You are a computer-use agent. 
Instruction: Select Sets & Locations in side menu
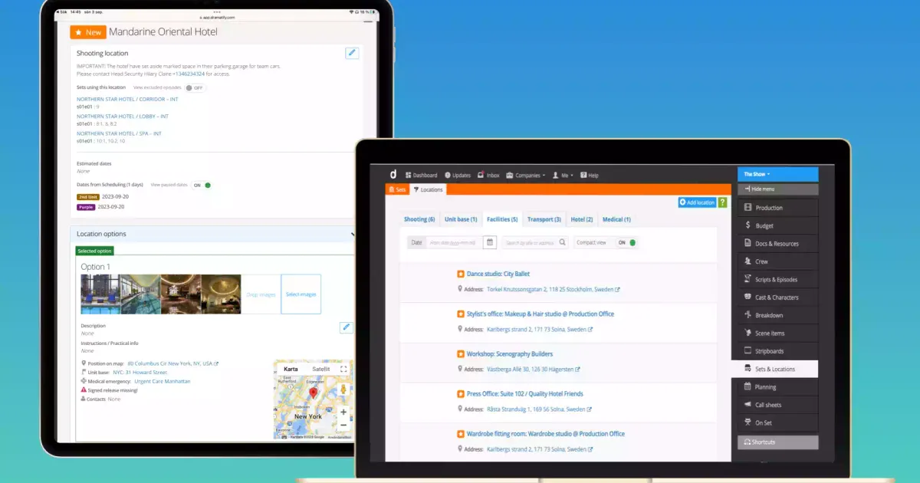tap(774, 369)
